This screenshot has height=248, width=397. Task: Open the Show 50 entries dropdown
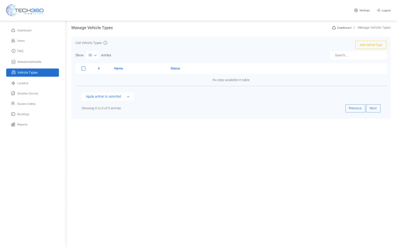click(92, 55)
